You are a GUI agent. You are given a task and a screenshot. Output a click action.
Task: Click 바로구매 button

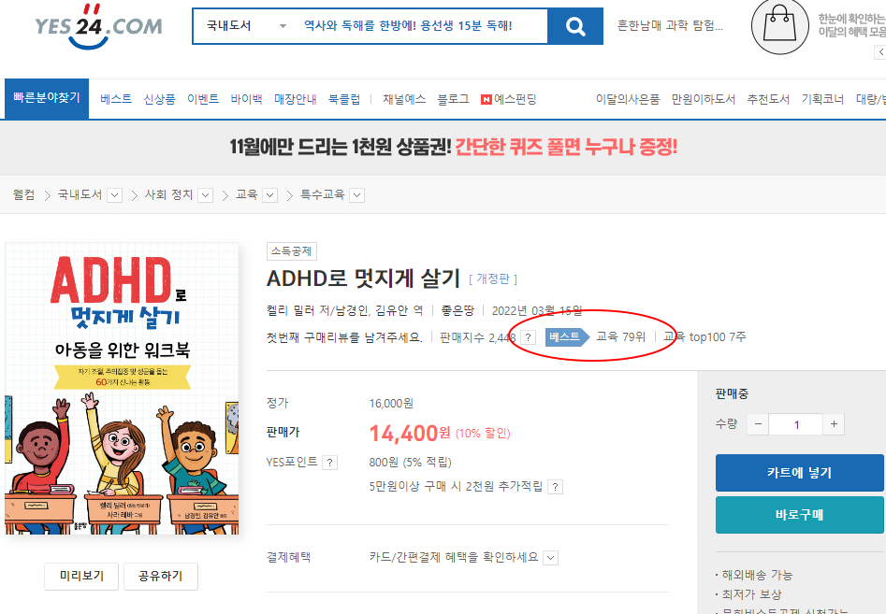799,515
